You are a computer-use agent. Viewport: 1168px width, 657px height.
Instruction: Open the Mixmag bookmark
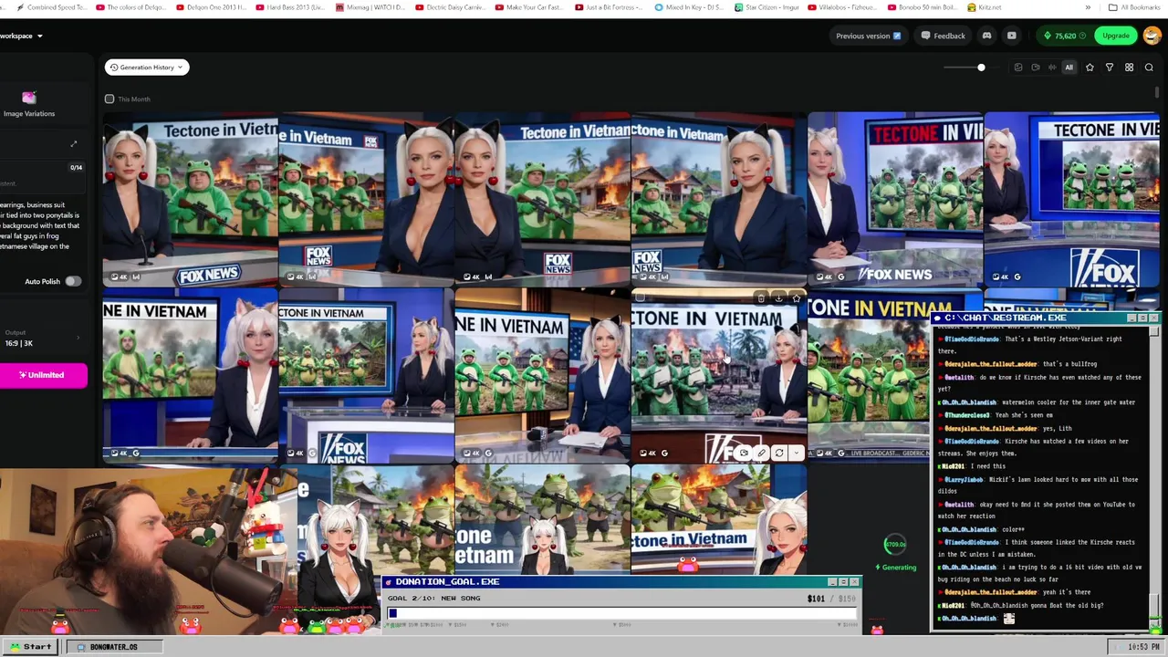tap(369, 7)
